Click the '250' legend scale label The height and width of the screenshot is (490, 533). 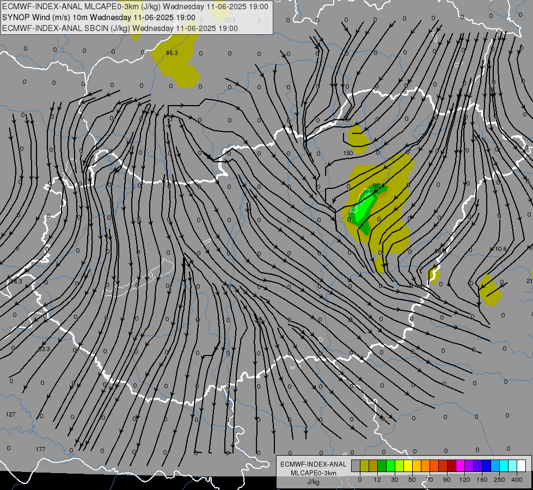coord(499,480)
